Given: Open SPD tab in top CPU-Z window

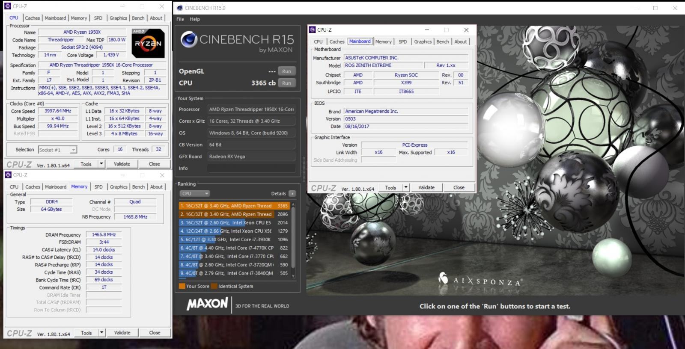Looking at the screenshot, I should pos(98,18).
